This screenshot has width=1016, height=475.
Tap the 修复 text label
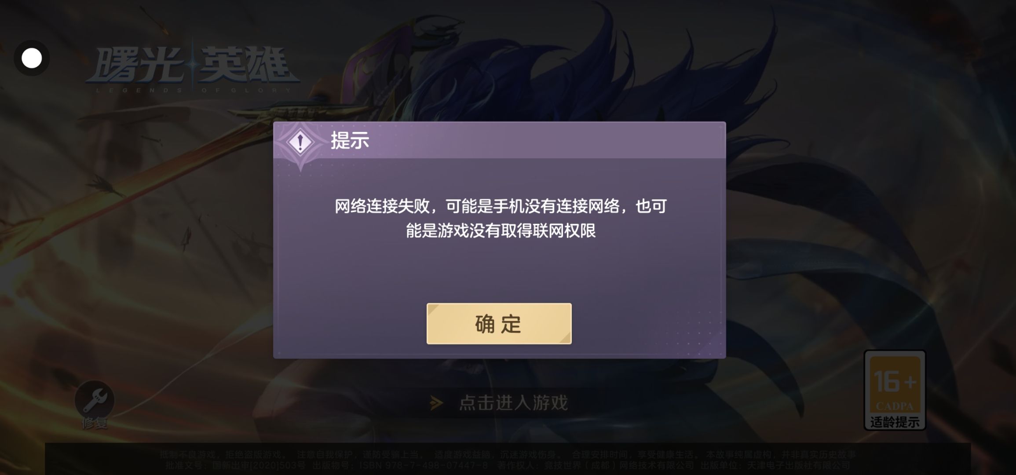(x=94, y=423)
